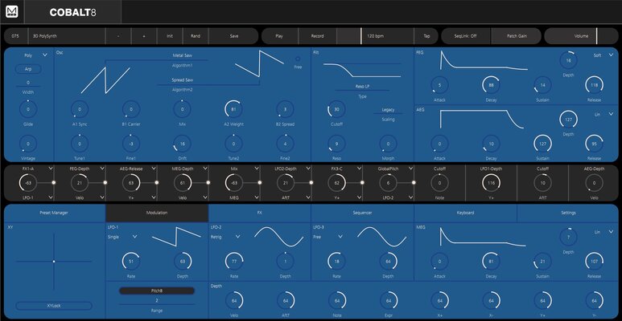This screenshot has height=321, width=622.
Task: Toggle the Arp button
Action: point(28,69)
